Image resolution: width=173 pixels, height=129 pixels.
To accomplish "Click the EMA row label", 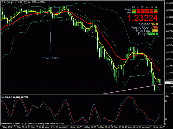I will pos(129,13).
